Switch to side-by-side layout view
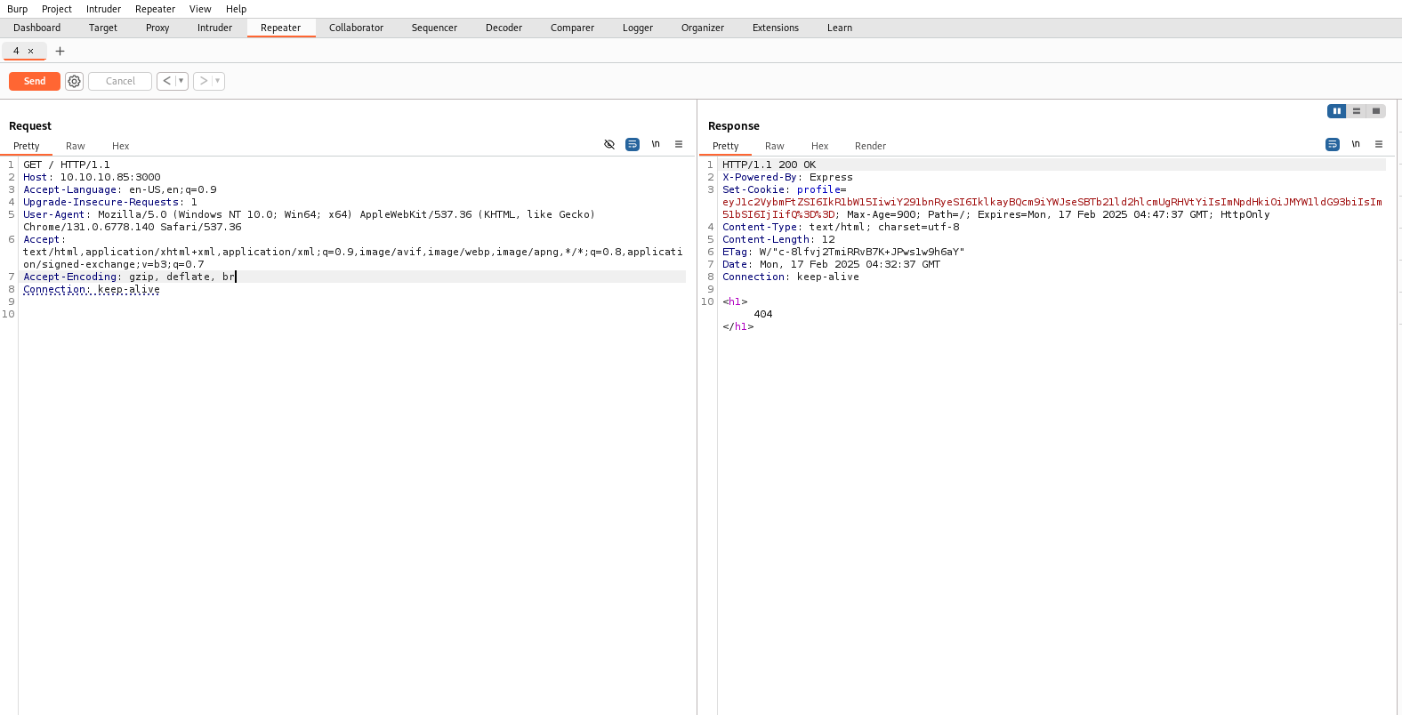The height and width of the screenshot is (715, 1402). [1336, 111]
